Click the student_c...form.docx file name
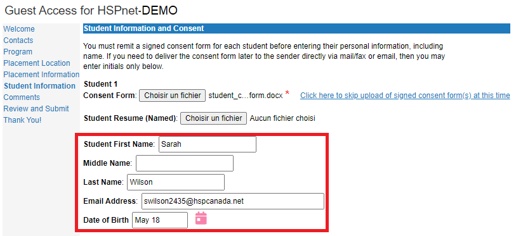The height and width of the screenshot is (236, 516). pos(246,96)
